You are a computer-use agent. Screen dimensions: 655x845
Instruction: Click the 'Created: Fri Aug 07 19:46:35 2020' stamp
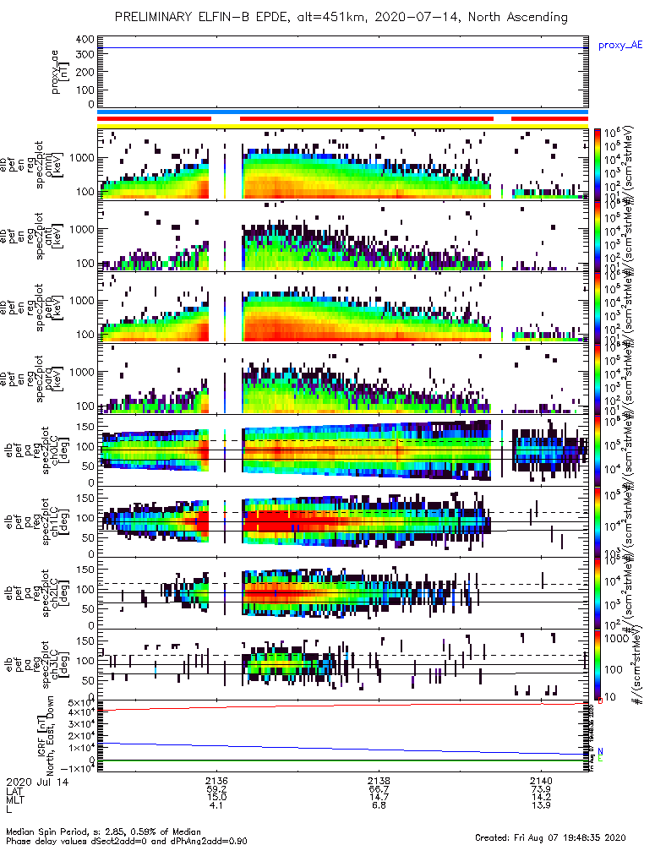click(550, 837)
